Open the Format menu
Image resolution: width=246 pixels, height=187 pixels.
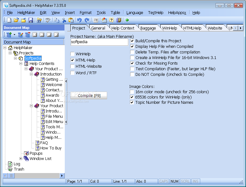[86, 13]
